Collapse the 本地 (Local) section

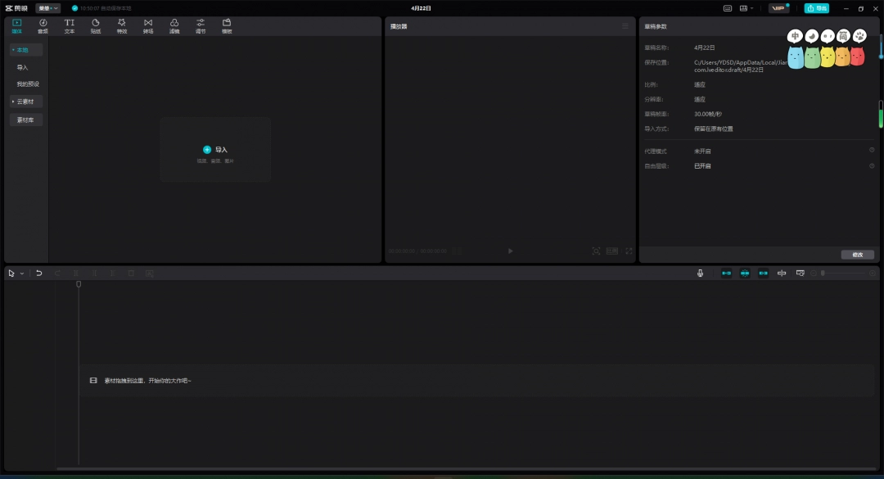26,50
